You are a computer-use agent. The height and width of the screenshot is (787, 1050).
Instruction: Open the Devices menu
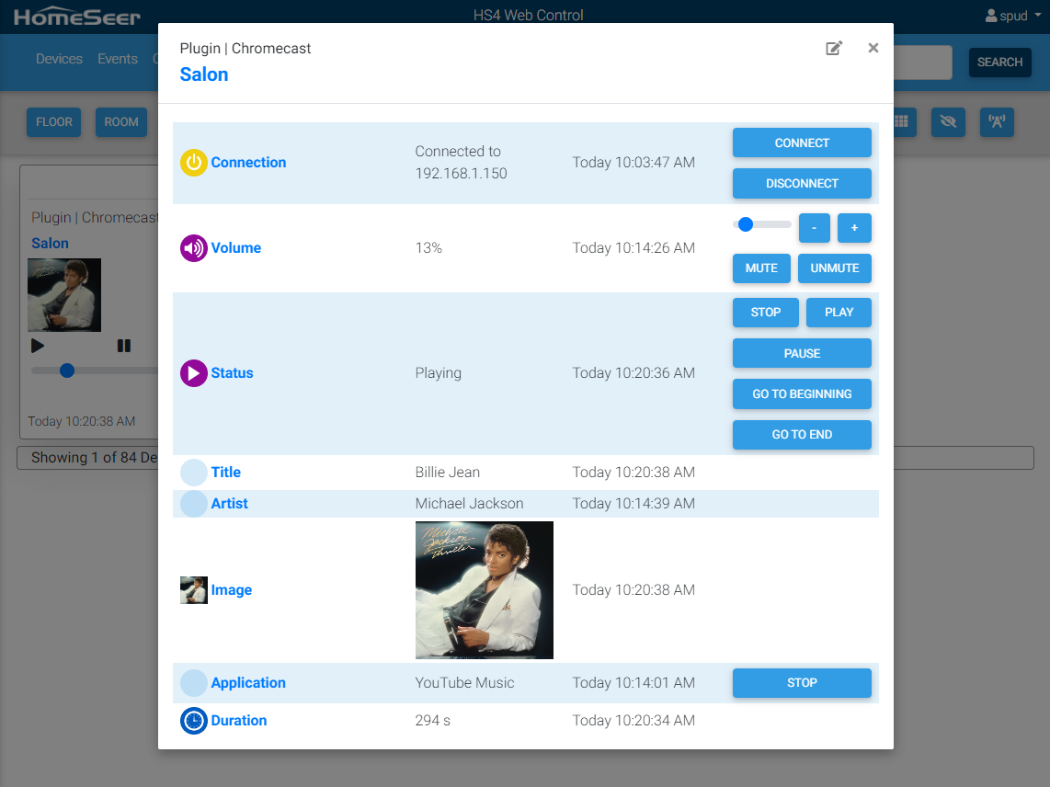59,58
